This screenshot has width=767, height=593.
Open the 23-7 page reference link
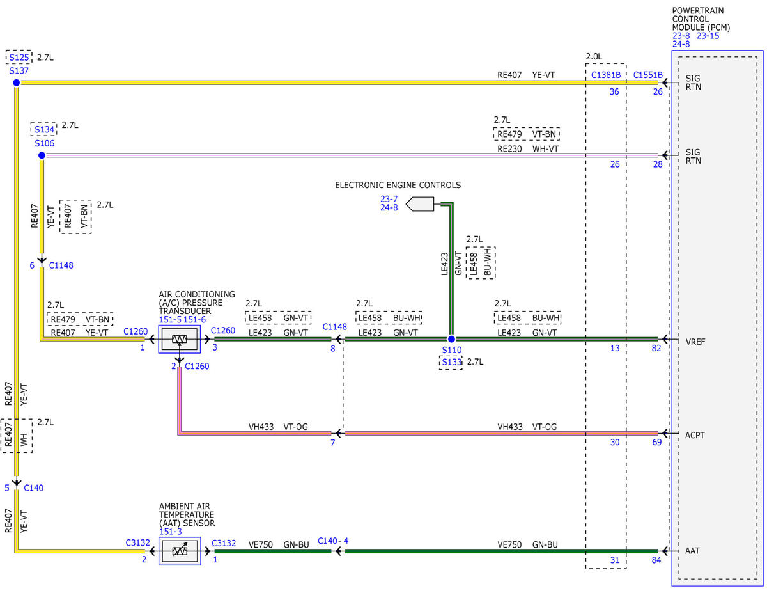pyautogui.click(x=389, y=199)
